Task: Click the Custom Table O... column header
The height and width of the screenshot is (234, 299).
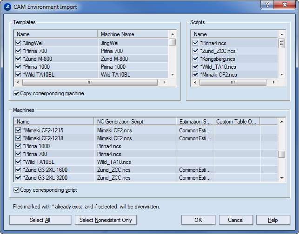Action: [237, 122]
